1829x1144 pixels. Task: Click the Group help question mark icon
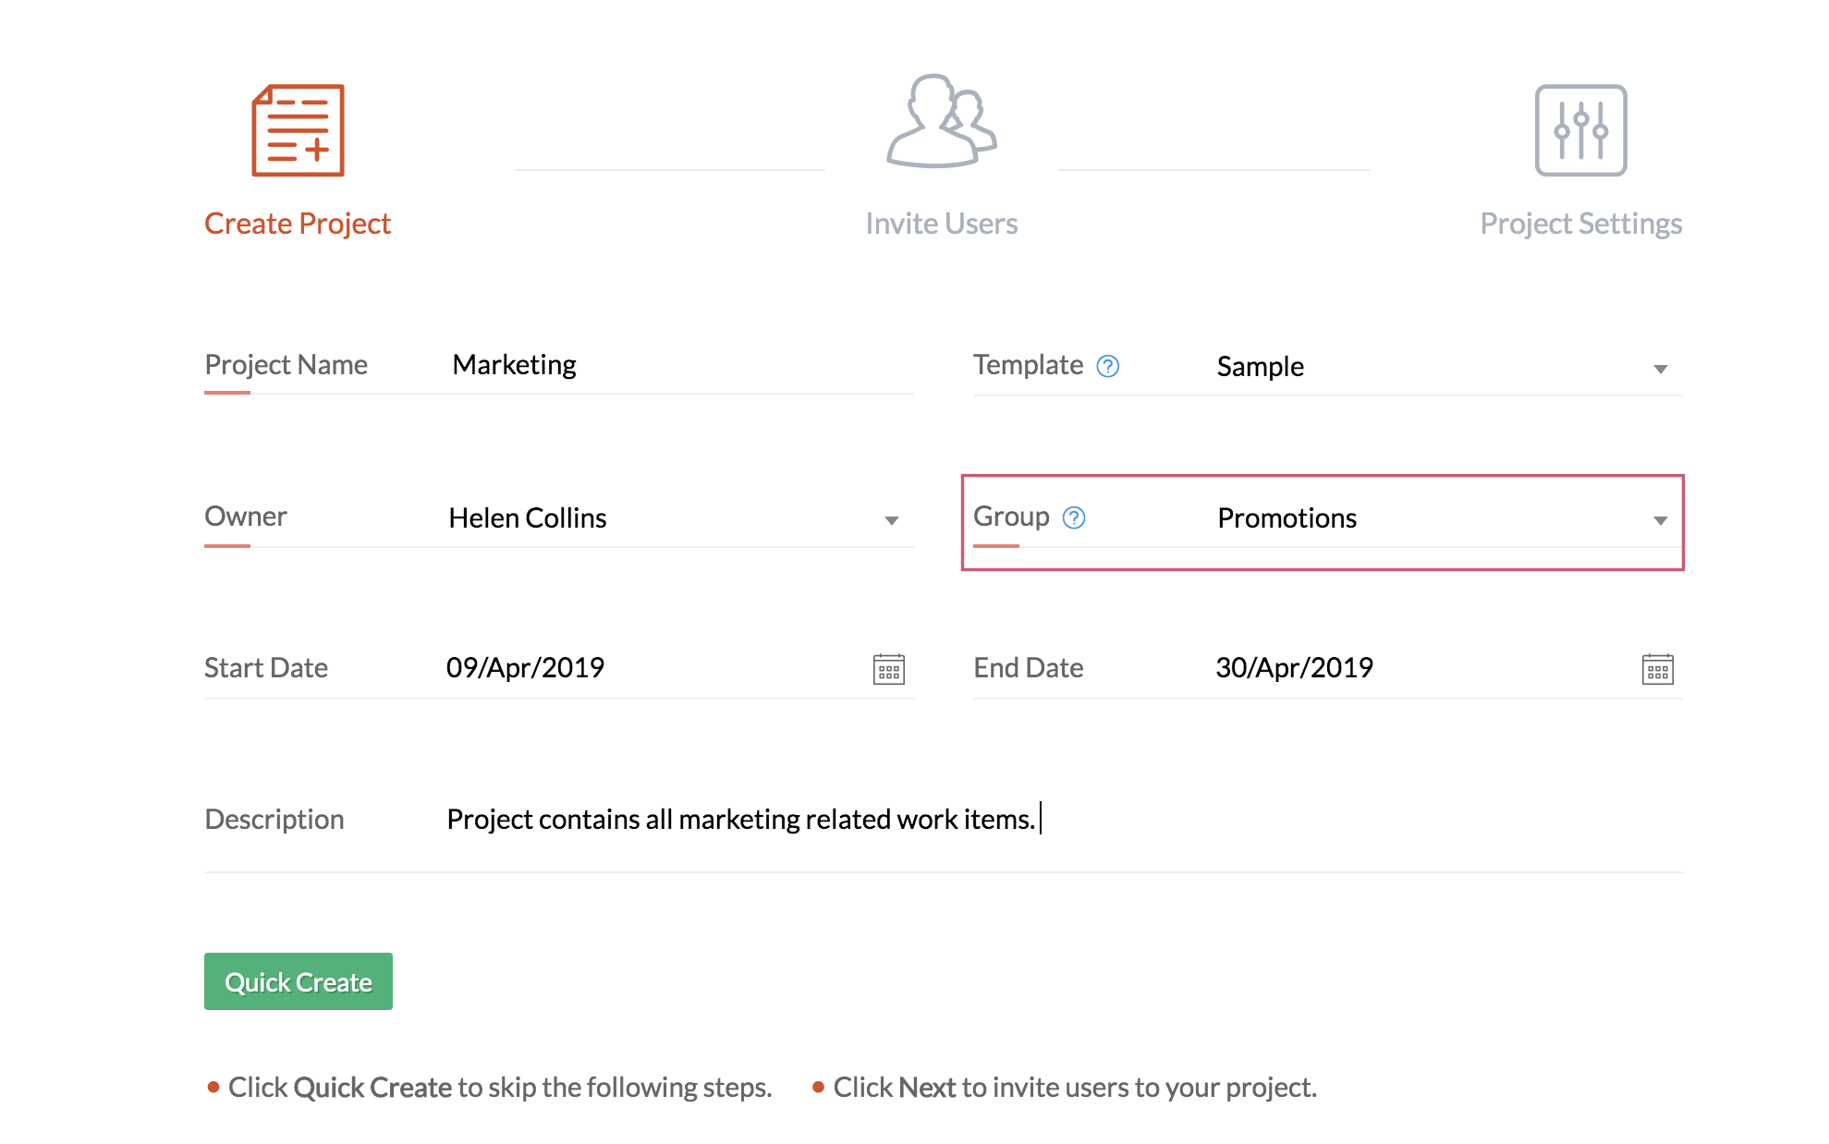click(x=1074, y=517)
